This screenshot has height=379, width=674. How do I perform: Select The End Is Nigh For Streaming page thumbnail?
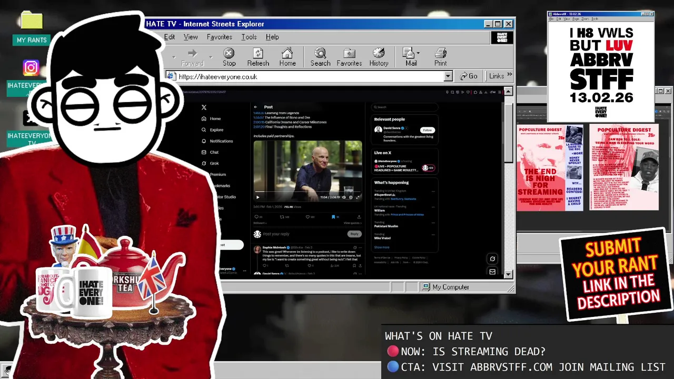pyautogui.click(x=550, y=167)
